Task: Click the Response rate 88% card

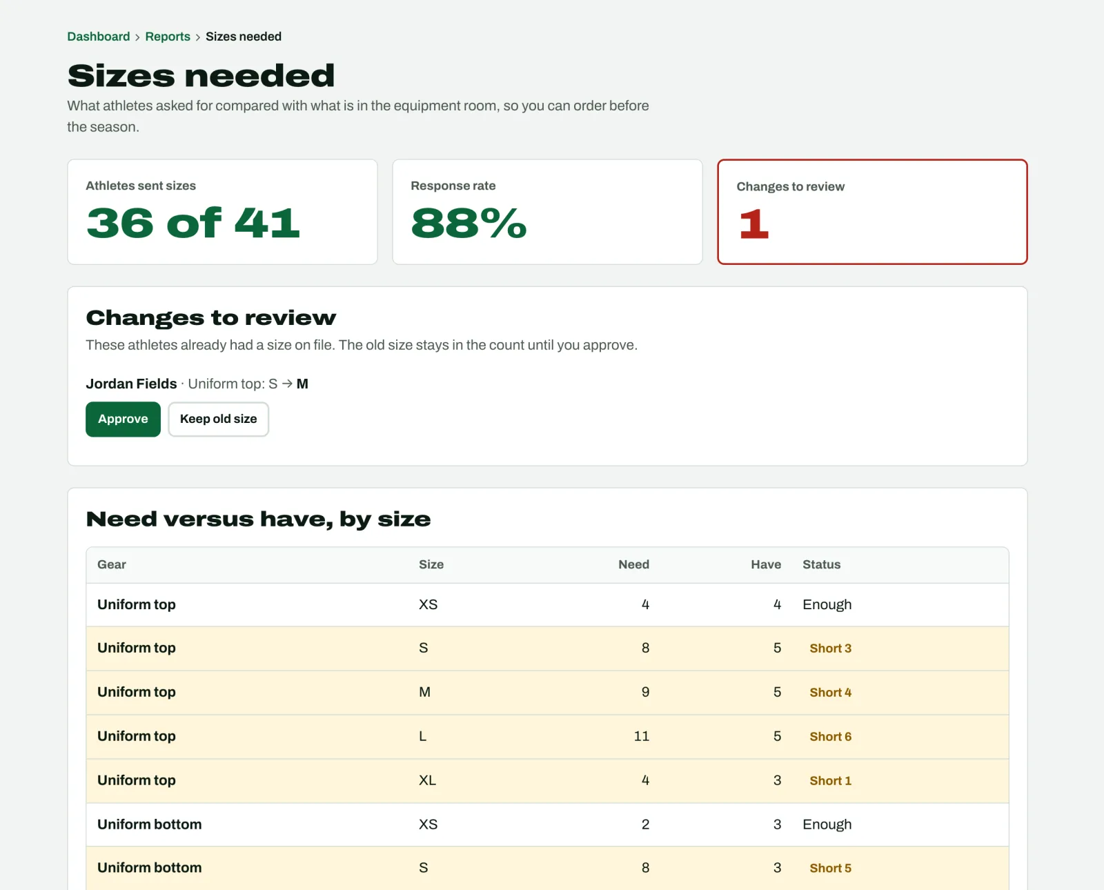Action: (x=547, y=212)
